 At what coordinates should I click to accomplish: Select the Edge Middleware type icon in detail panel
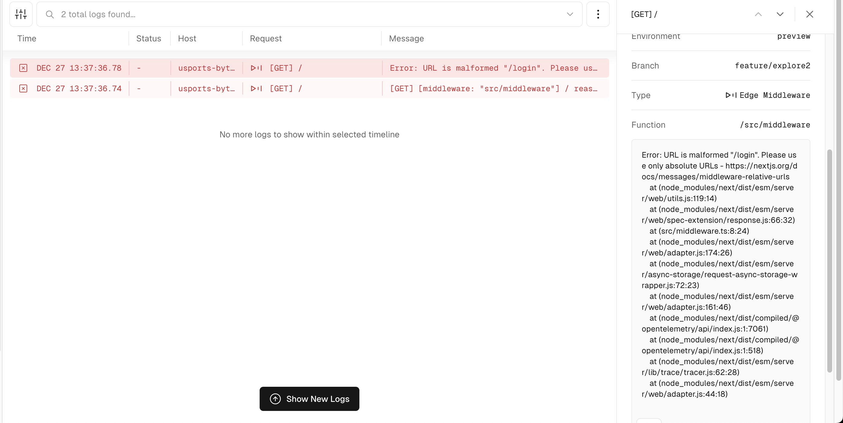click(x=731, y=95)
